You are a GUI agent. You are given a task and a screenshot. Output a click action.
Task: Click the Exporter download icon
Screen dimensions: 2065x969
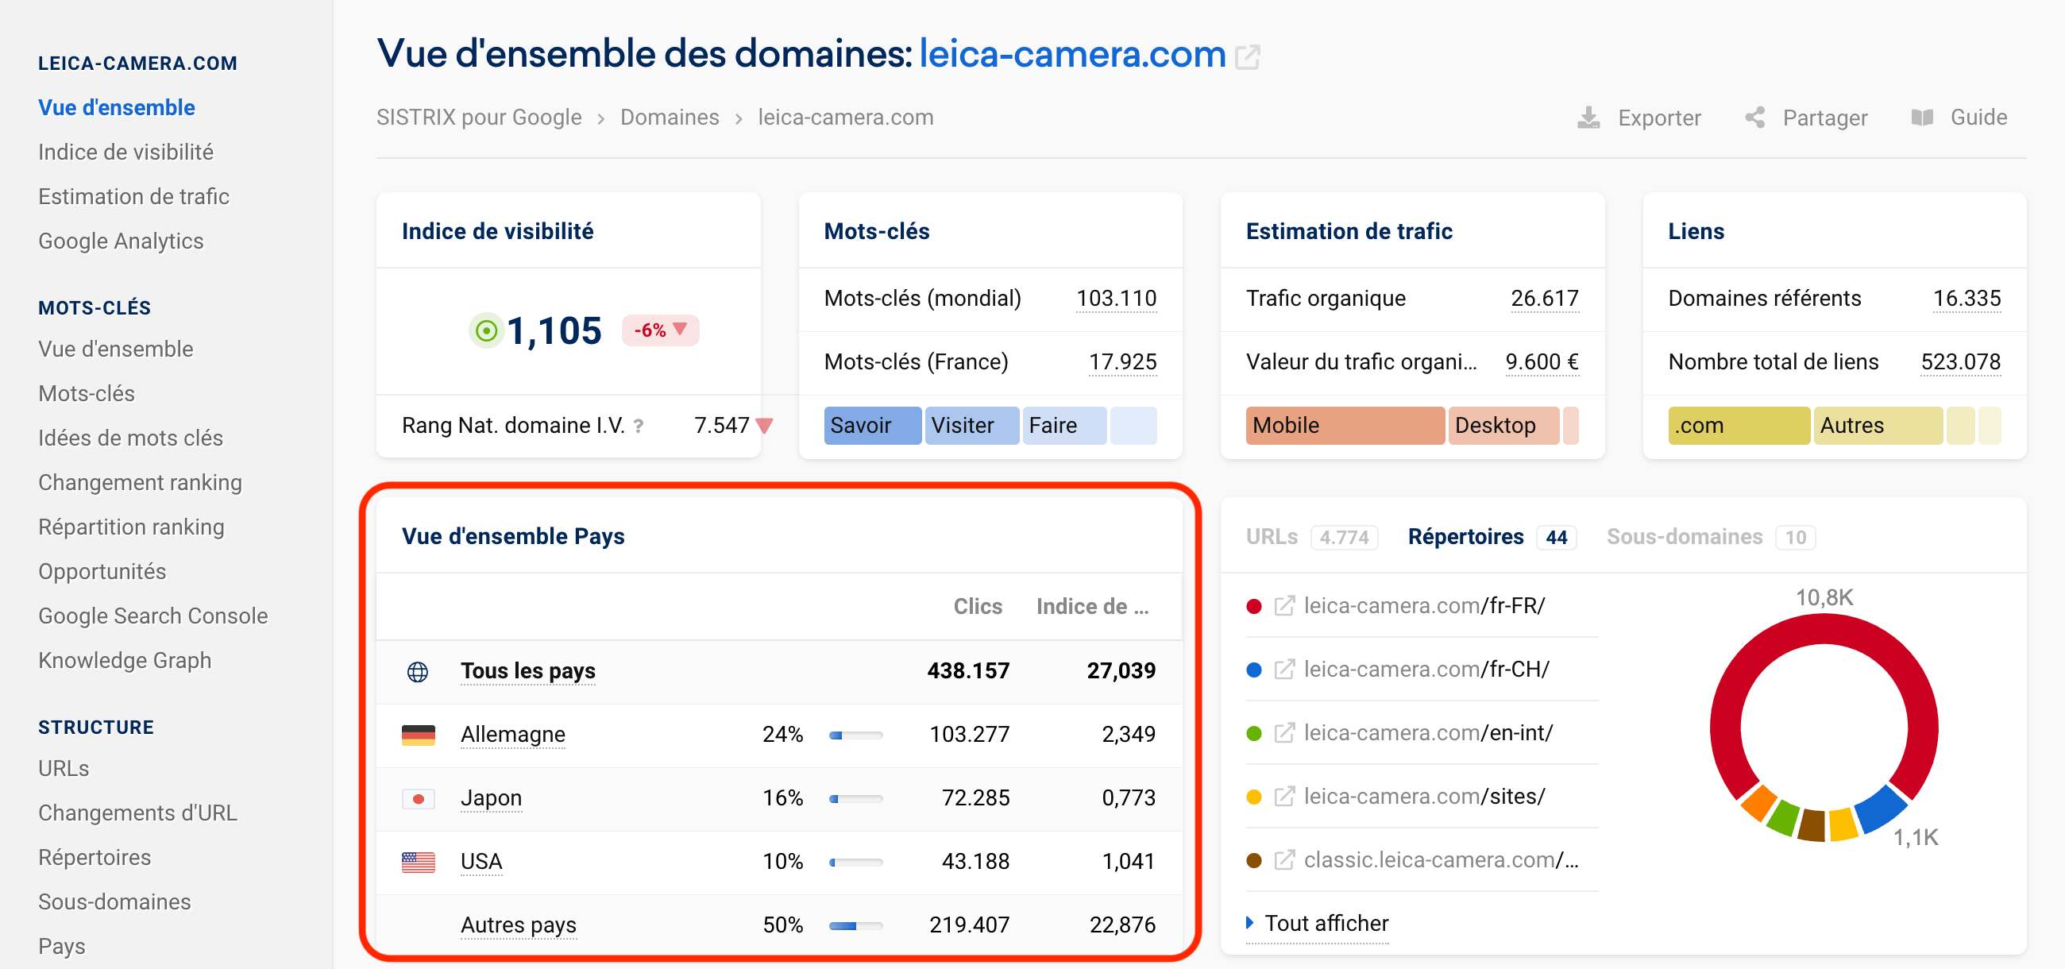click(x=1588, y=118)
